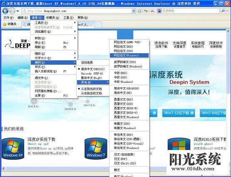Choose 刷新(R) in the View menu
Viewport: 231px width, 177px height.
(x=54, y=47)
